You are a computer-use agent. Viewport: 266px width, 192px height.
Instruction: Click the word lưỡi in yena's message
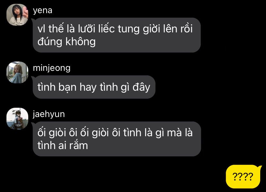[x=86, y=29]
